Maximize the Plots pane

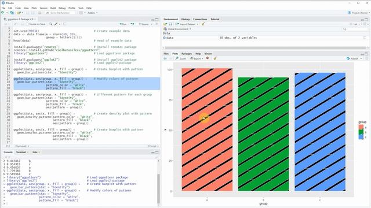pyautogui.click(x=366, y=54)
